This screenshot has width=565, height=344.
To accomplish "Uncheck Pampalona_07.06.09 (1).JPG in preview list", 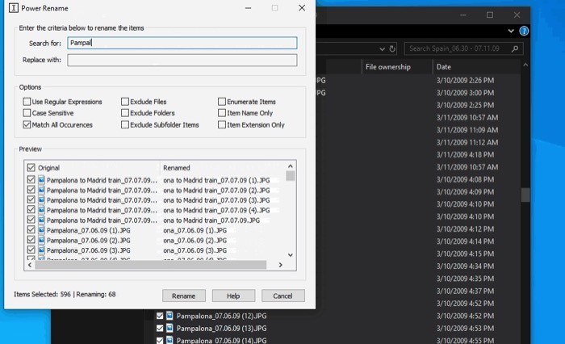I will [x=31, y=229].
